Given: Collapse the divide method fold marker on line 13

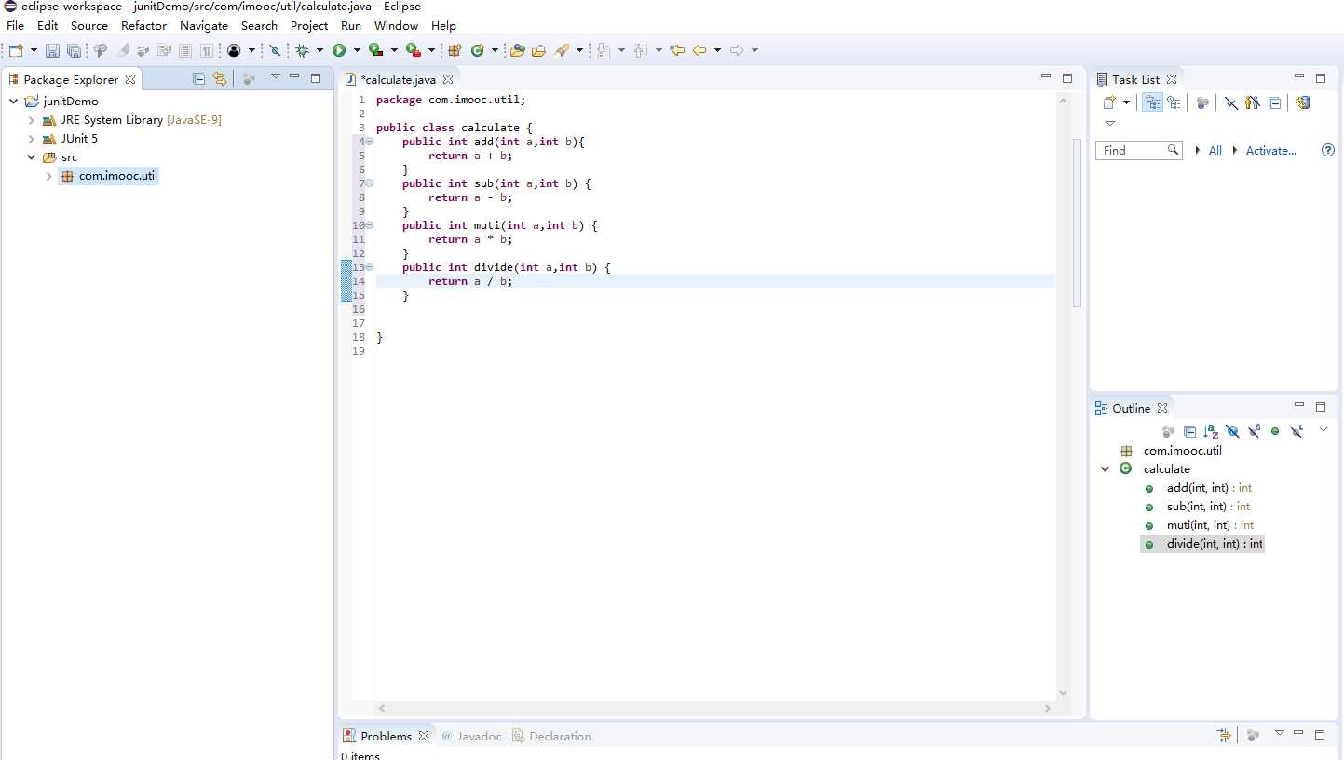Looking at the screenshot, I should tap(370, 267).
